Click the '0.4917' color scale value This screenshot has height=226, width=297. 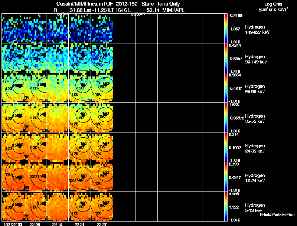pos(235,177)
